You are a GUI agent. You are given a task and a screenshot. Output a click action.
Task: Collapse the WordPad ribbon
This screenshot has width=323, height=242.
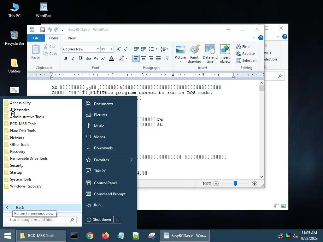254,38
